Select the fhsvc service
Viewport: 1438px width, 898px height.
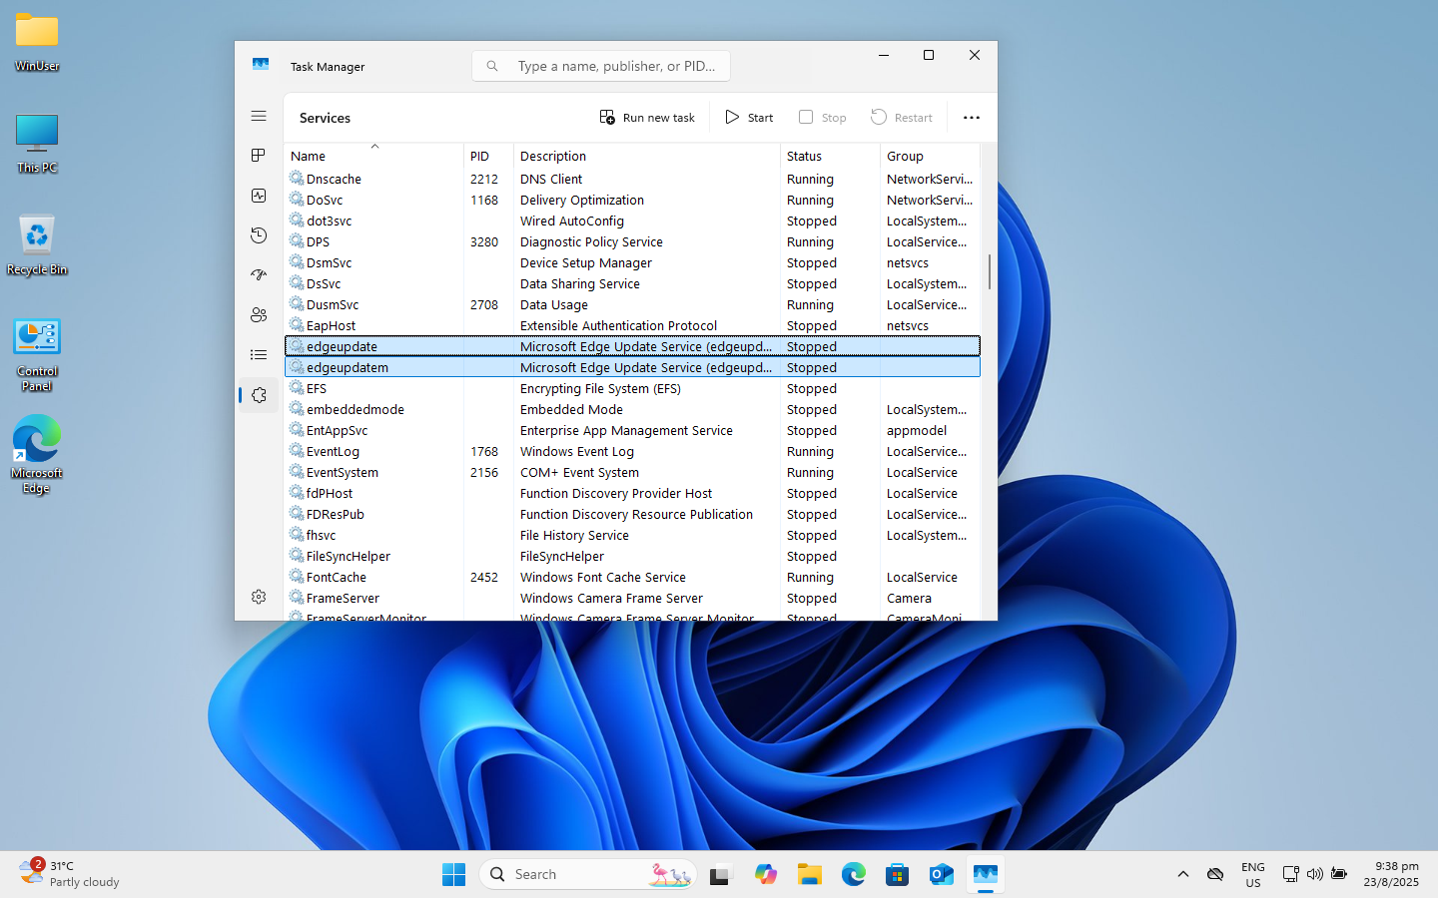click(632, 535)
